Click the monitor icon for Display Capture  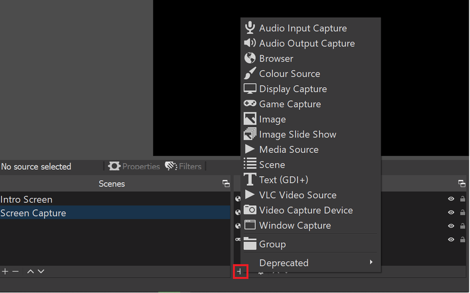250,88
